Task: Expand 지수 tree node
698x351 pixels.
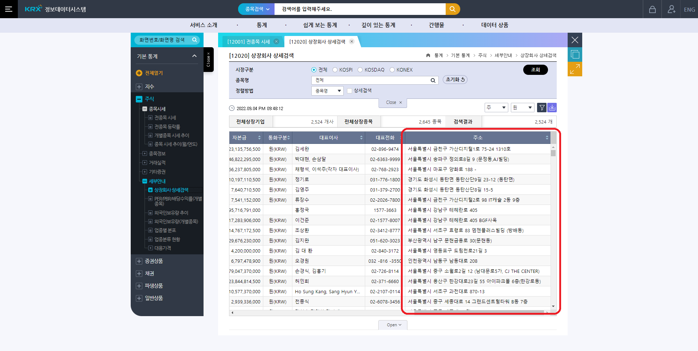Action: click(x=139, y=87)
